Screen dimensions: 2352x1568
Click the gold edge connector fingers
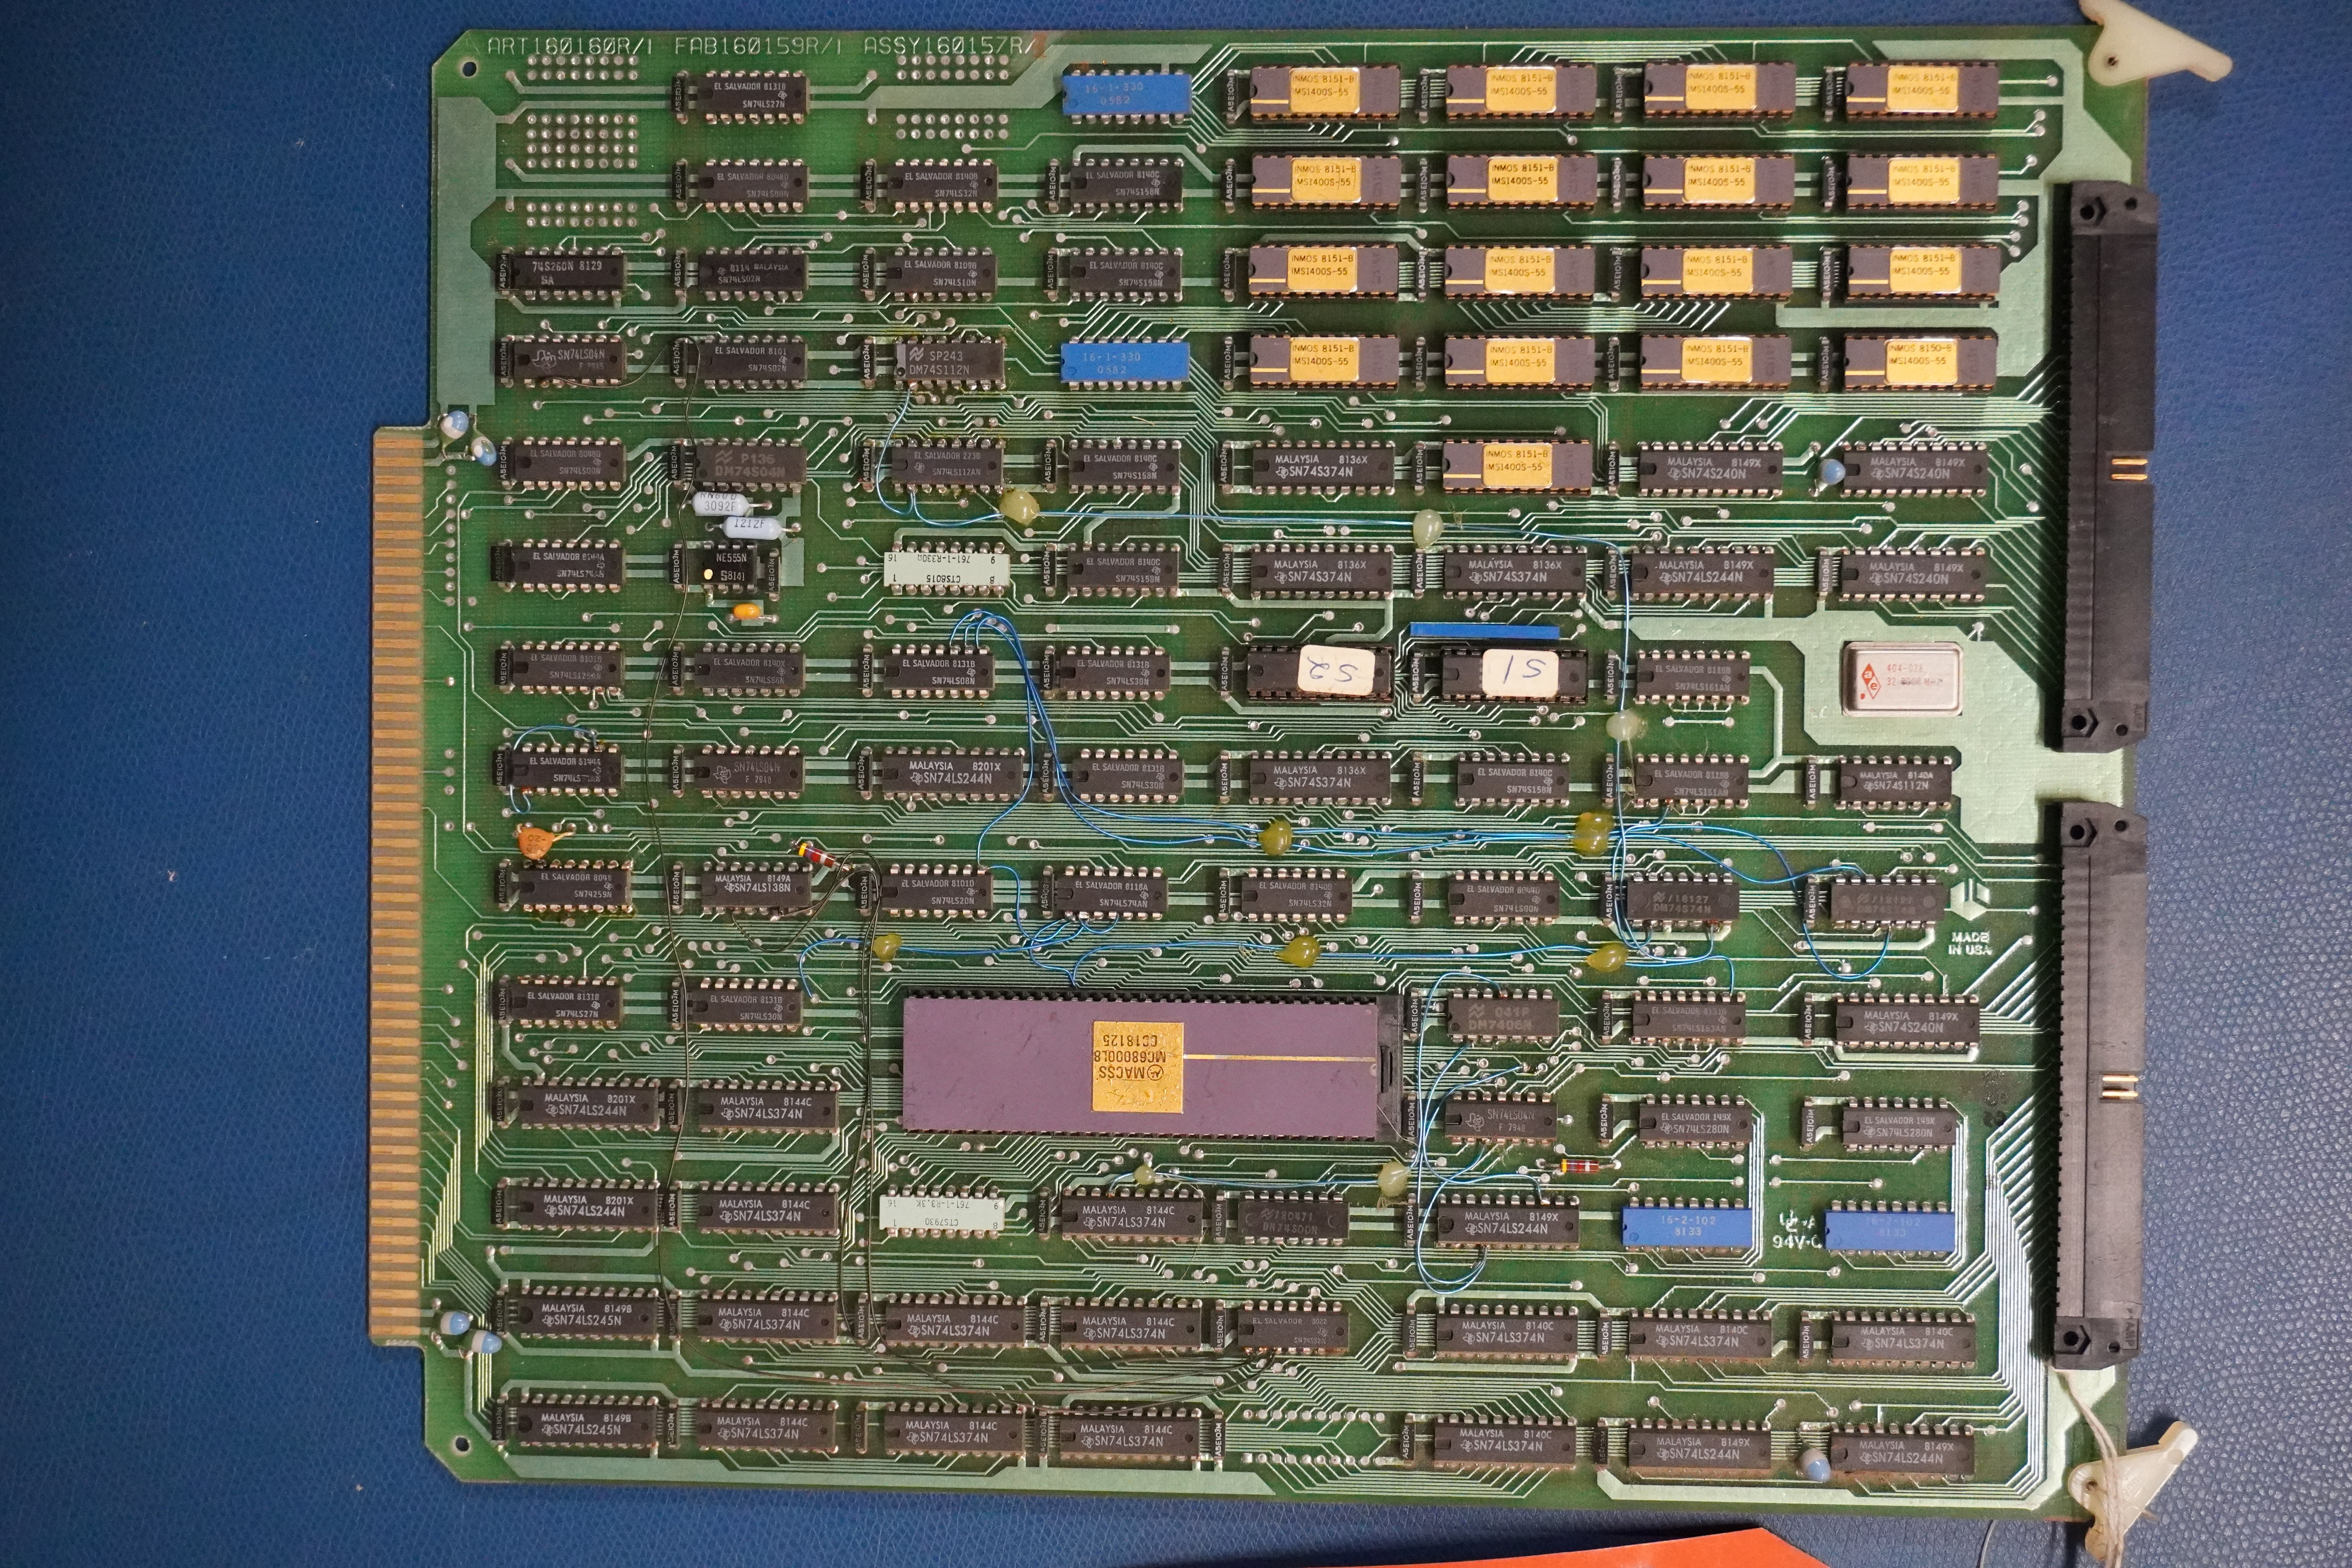[x=398, y=885]
